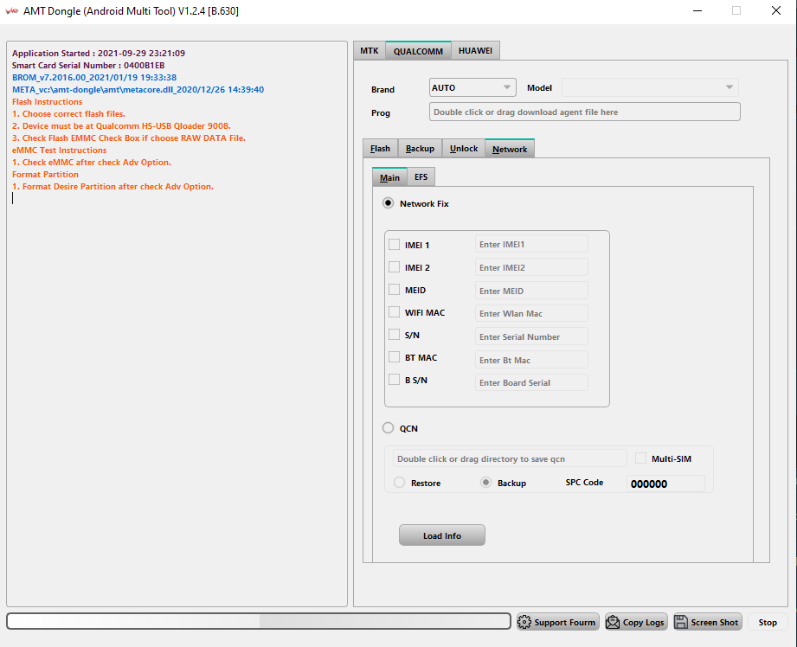Viewport: 797px width, 647px height.
Task: Click the Enter IMEI1 input field
Action: [531, 244]
